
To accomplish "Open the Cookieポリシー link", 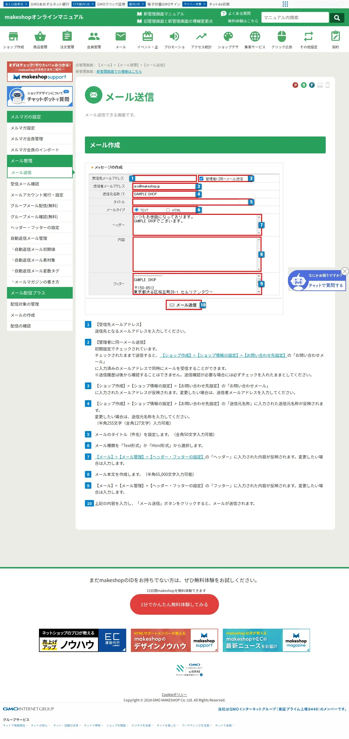I will 174,695.
